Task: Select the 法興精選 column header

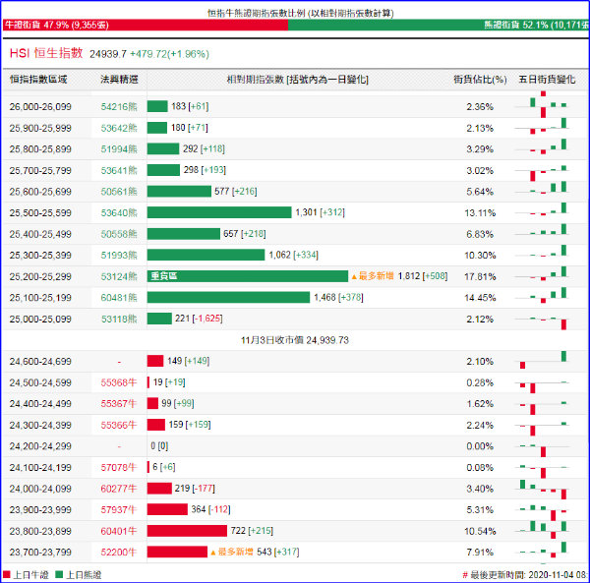Action: click(119, 80)
